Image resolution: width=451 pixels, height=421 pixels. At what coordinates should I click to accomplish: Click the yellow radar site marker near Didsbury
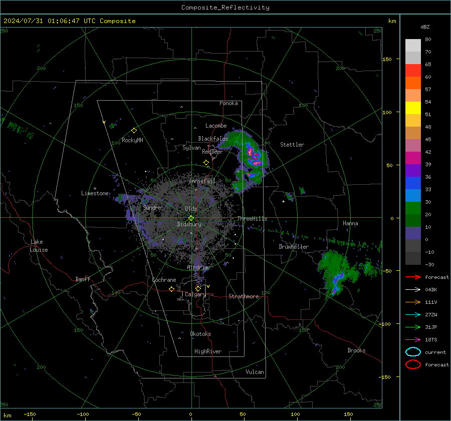pos(191,218)
